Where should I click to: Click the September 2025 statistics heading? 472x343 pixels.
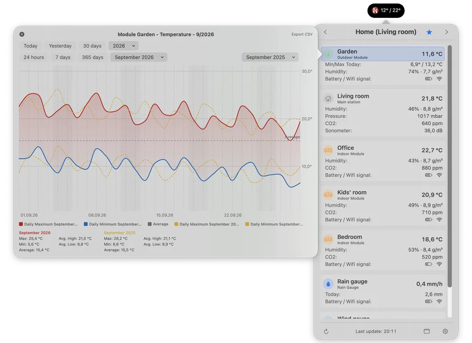pyautogui.click(x=120, y=233)
